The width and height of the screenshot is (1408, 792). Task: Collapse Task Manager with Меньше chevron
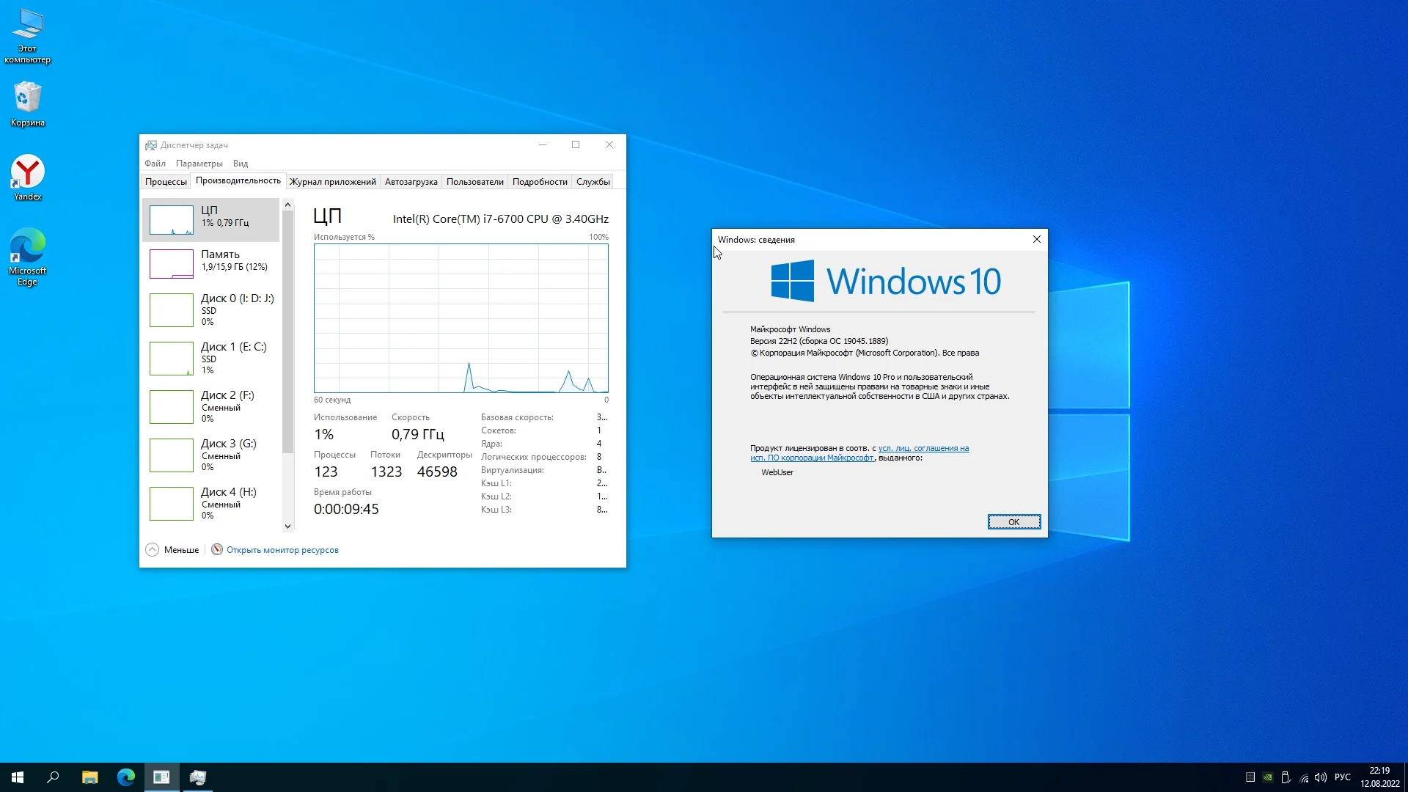[153, 549]
